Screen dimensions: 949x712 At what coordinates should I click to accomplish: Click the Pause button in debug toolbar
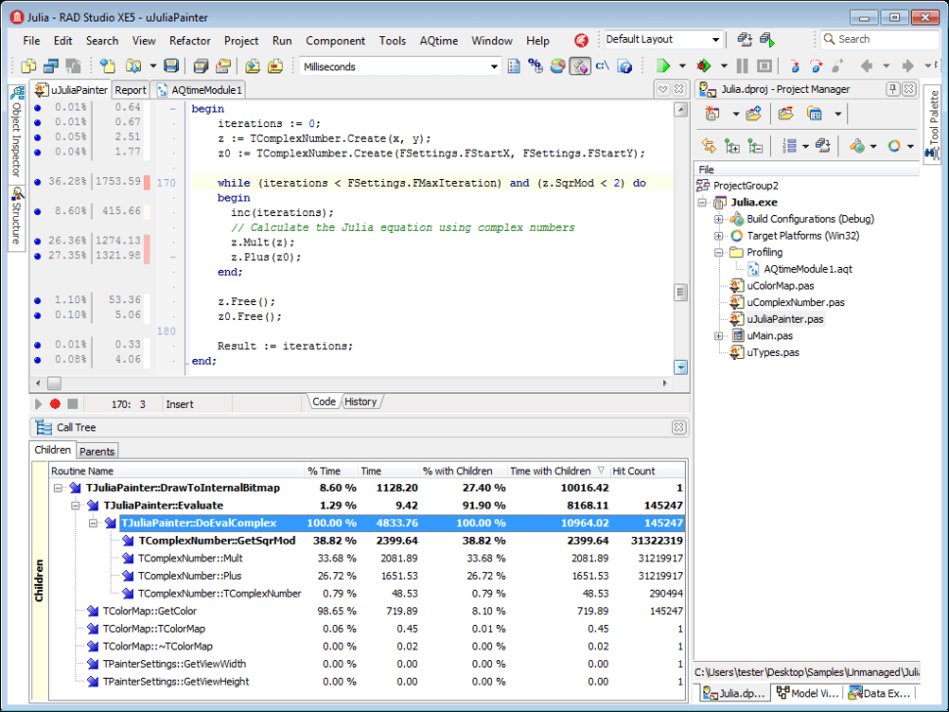click(x=742, y=67)
